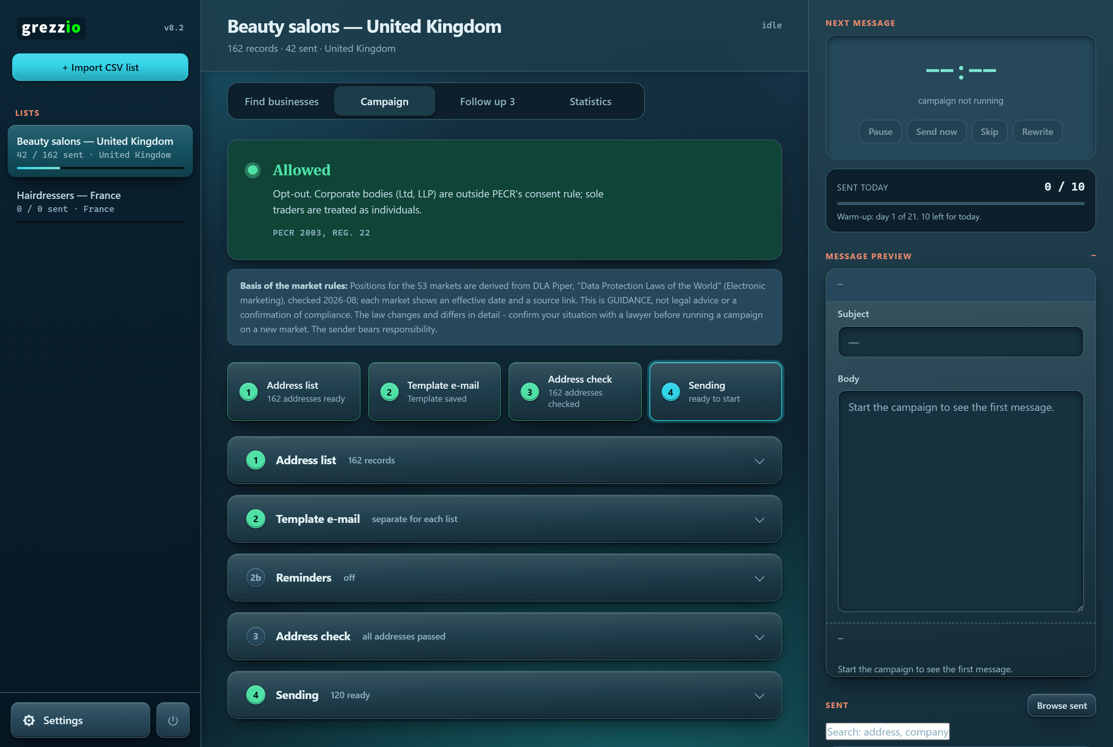The height and width of the screenshot is (747, 1113).
Task: Expand the Address check section chevron
Action: (x=759, y=637)
